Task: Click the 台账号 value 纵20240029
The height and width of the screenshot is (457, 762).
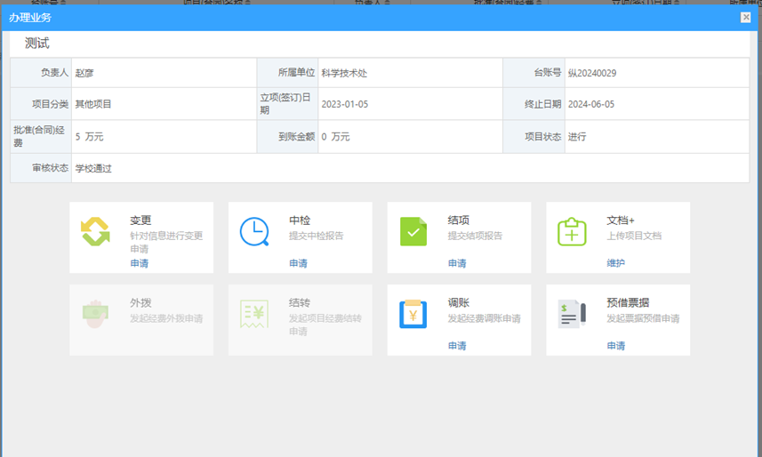Action: coord(593,73)
